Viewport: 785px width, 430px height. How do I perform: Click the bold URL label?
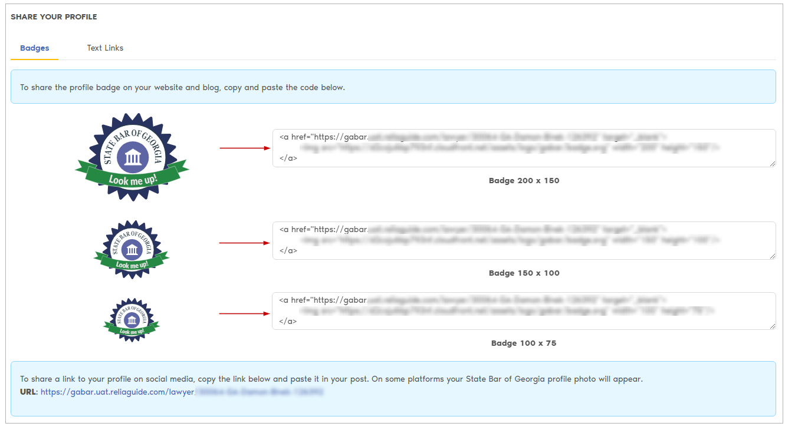pos(29,392)
